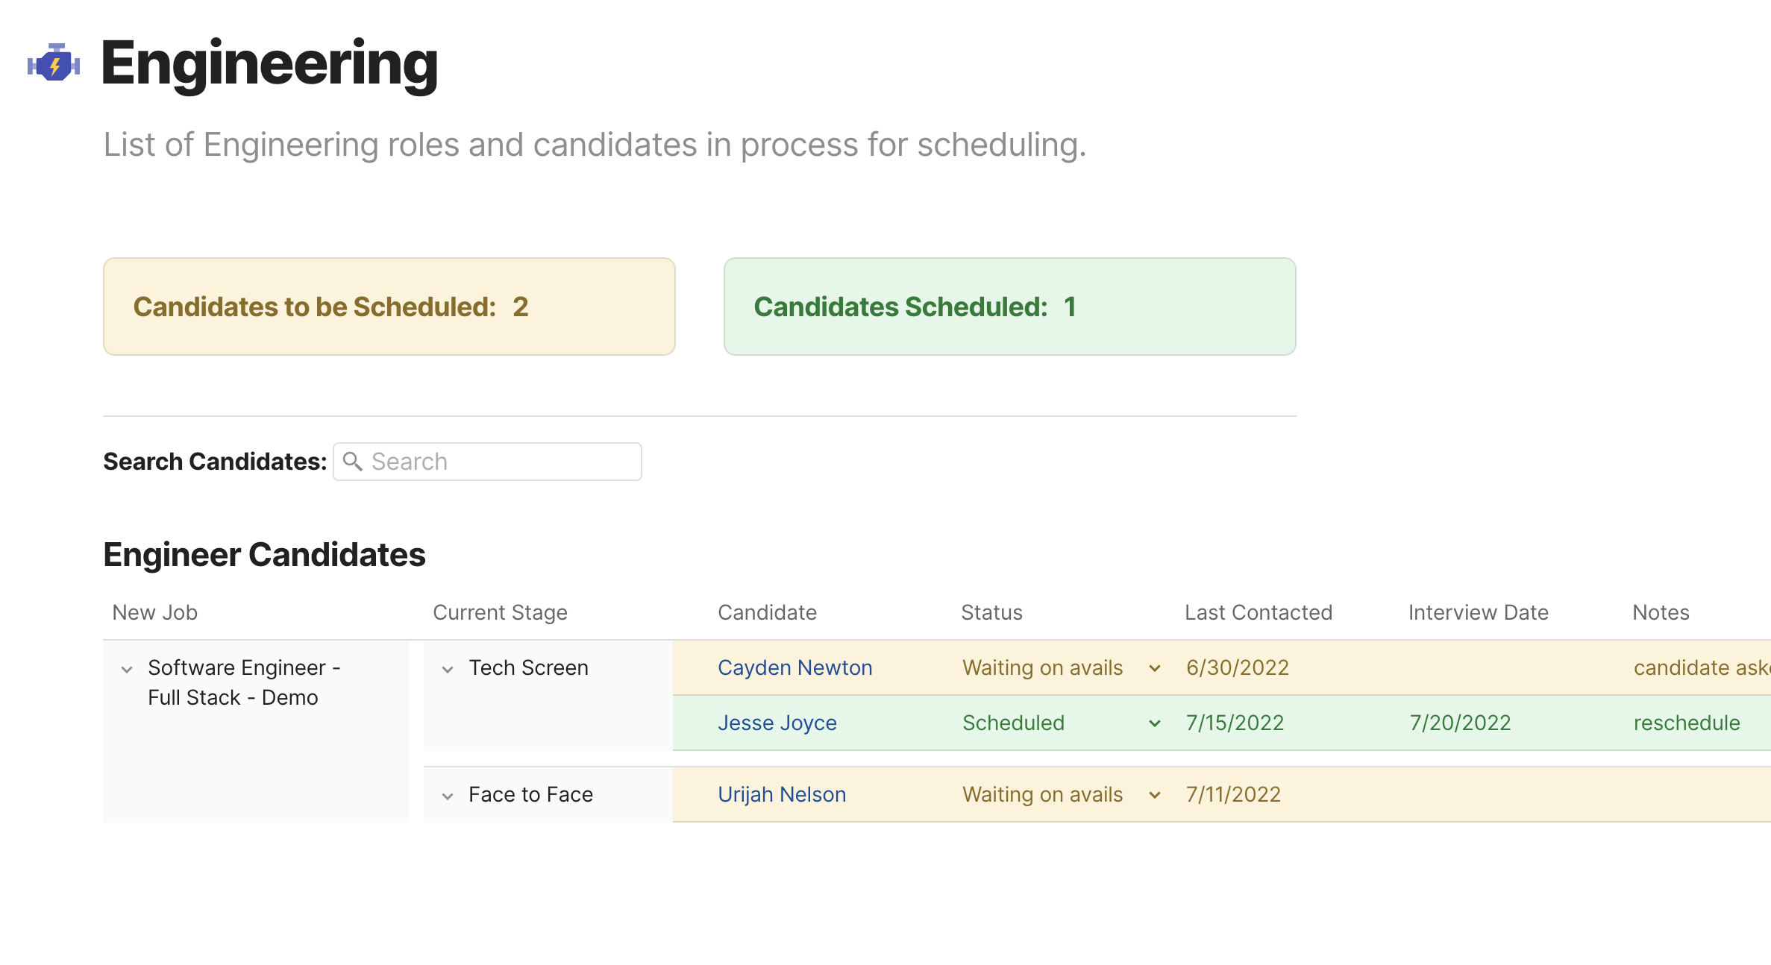Open Urijah Nelson candidate link
1771x965 pixels.
point(781,795)
